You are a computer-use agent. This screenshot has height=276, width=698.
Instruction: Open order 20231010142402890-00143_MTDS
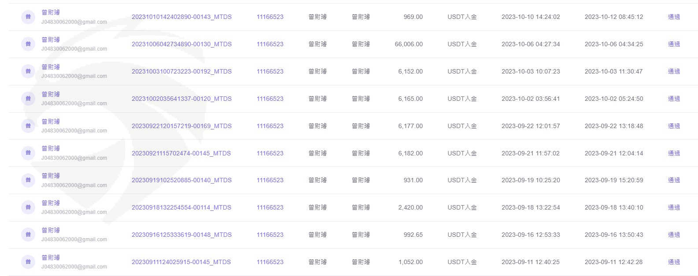tap(181, 17)
